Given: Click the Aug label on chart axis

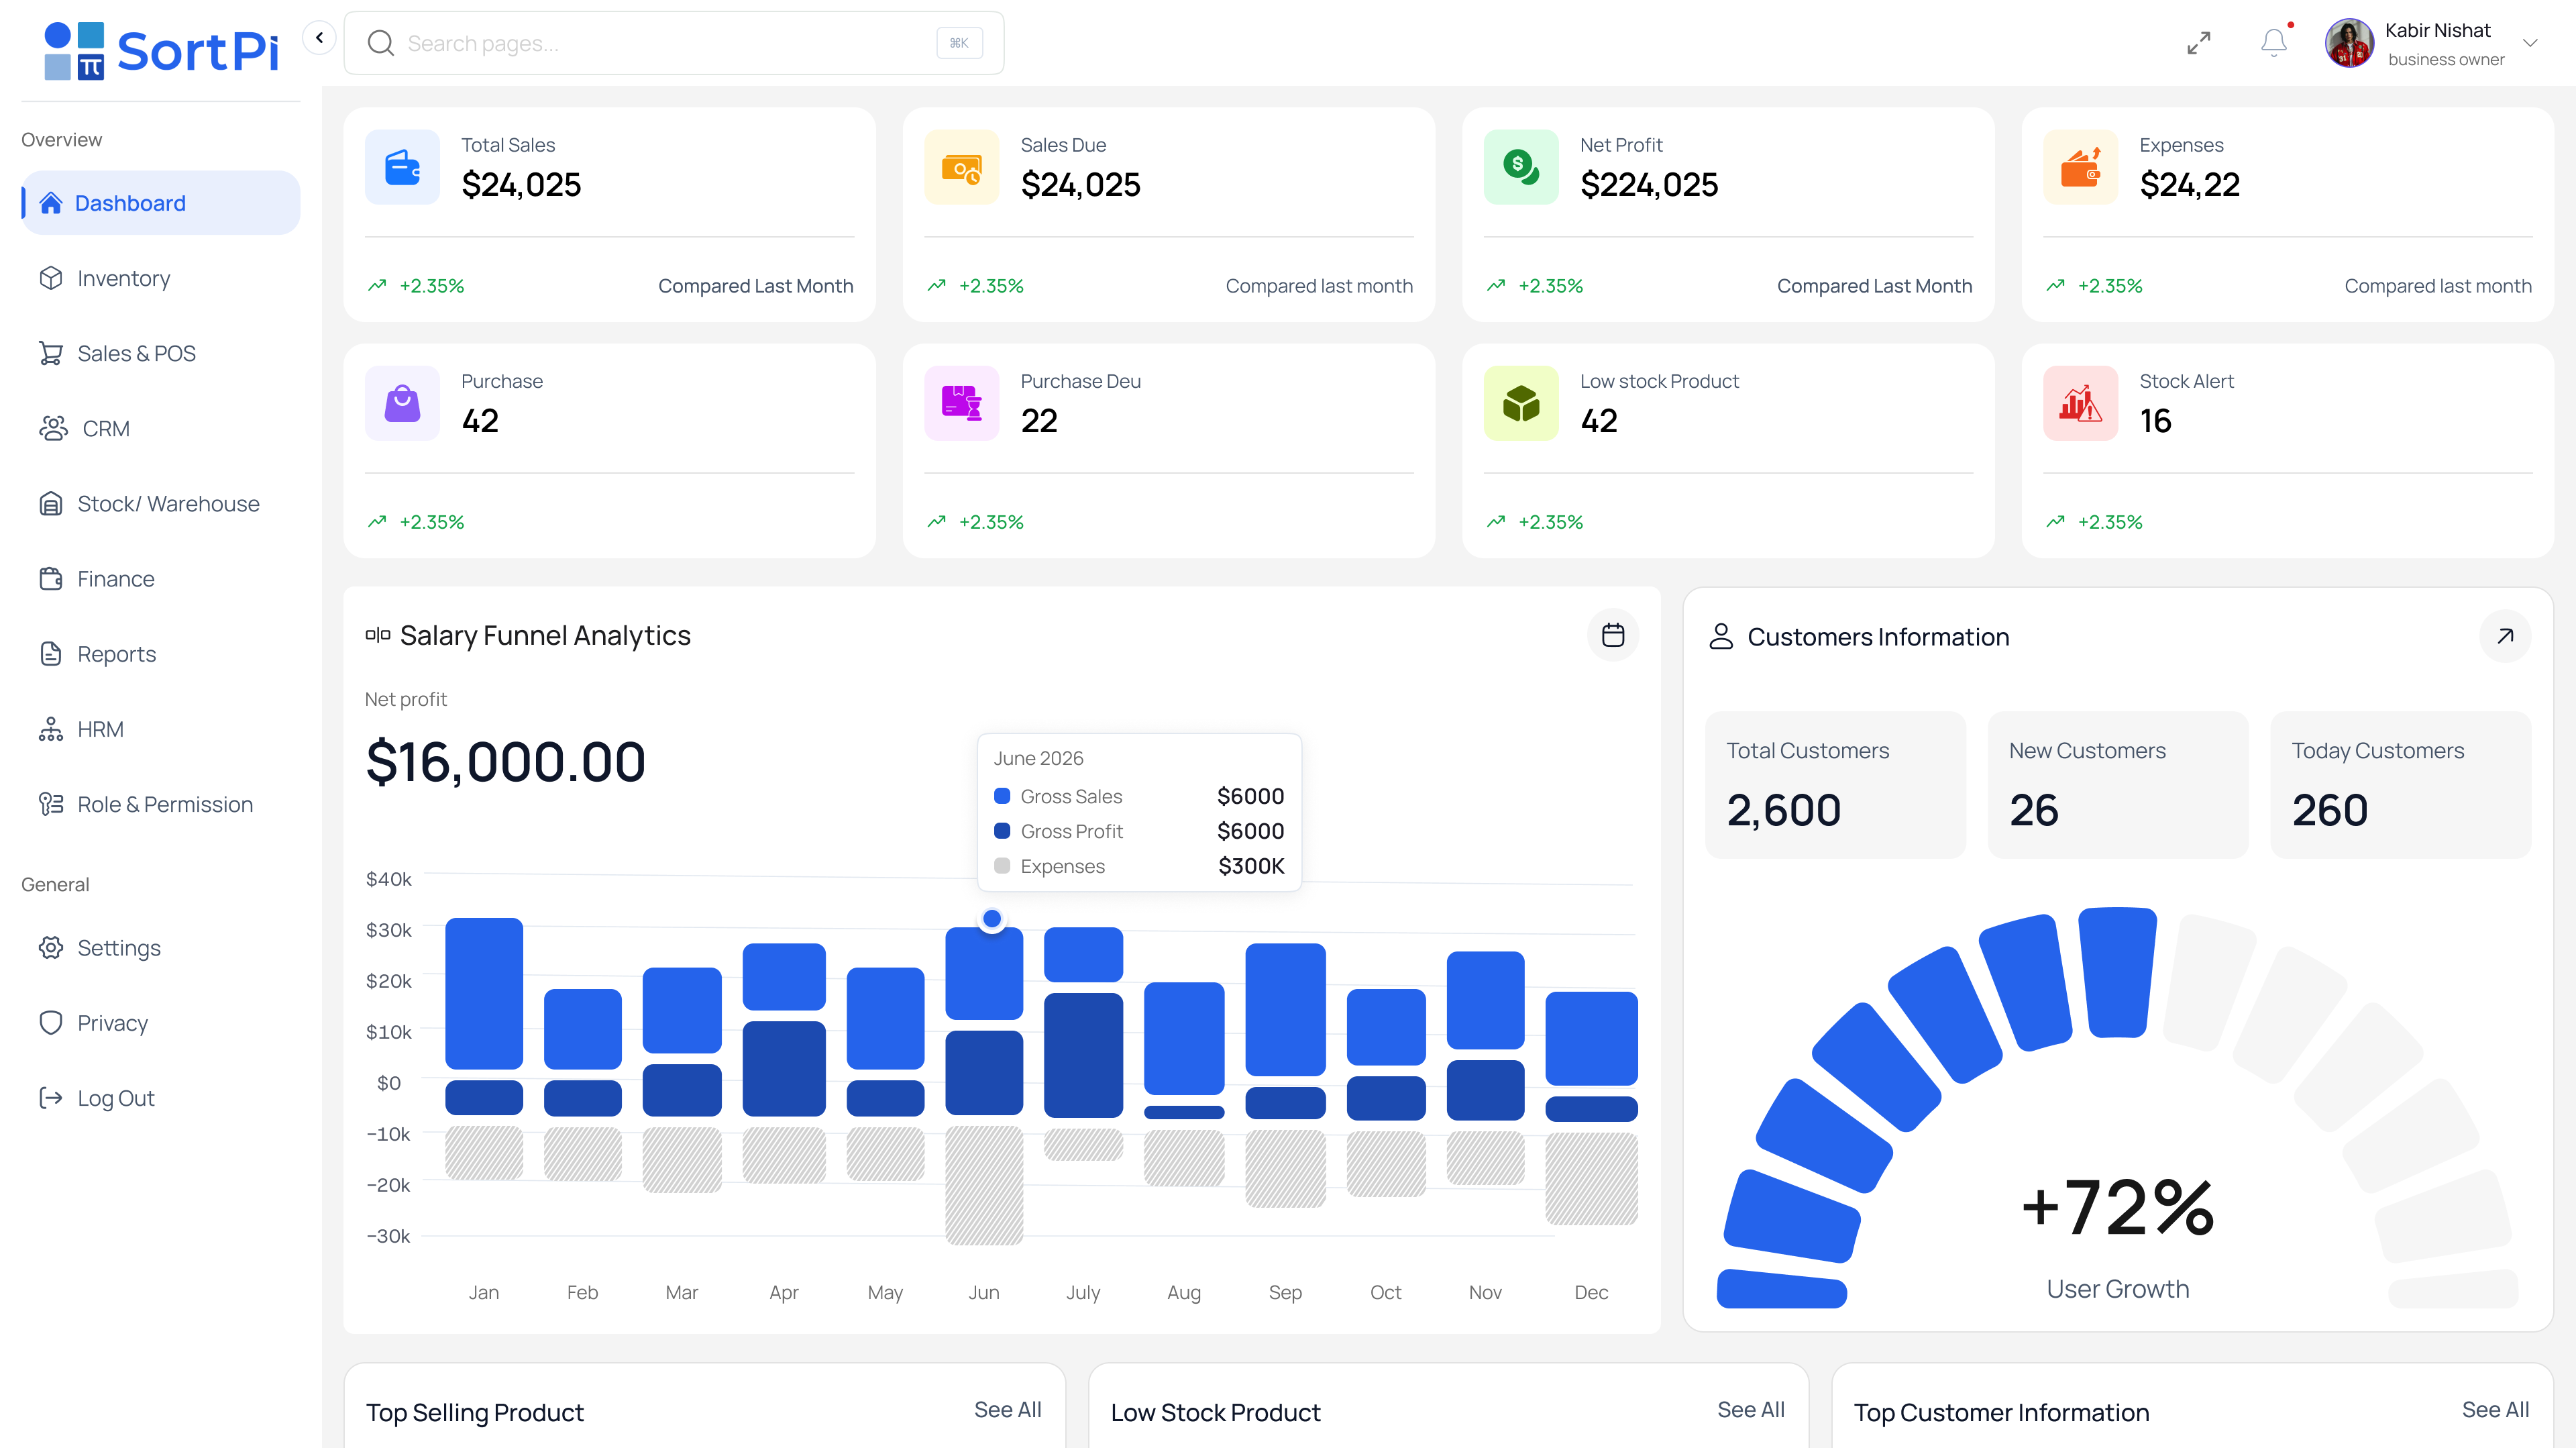Looking at the screenshot, I should [1183, 1292].
